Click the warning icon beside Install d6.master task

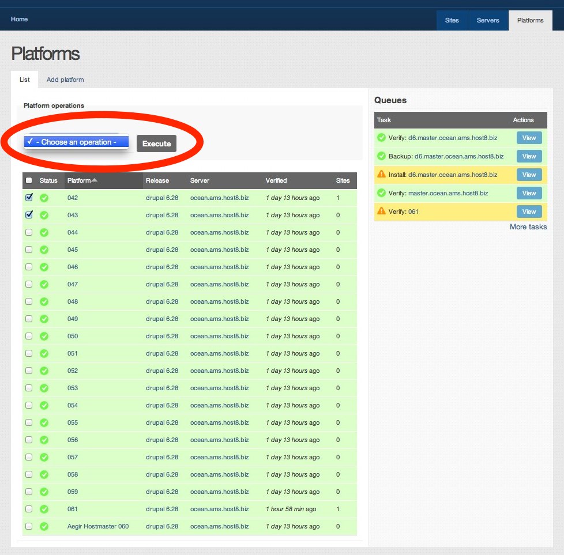[x=381, y=174]
